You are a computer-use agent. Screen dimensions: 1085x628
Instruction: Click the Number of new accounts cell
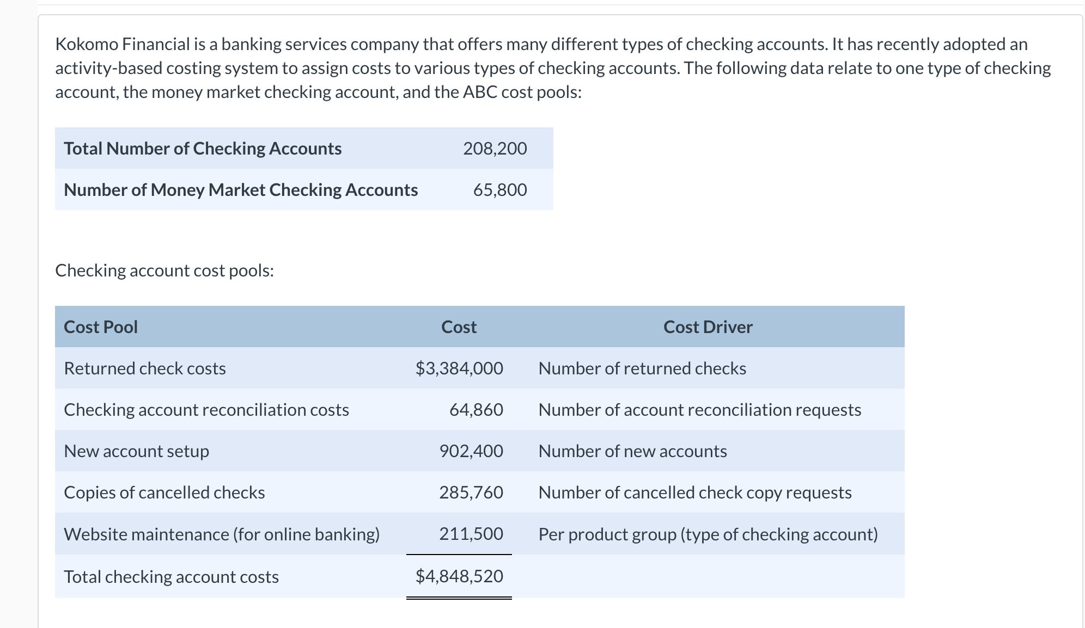[x=632, y=451]
